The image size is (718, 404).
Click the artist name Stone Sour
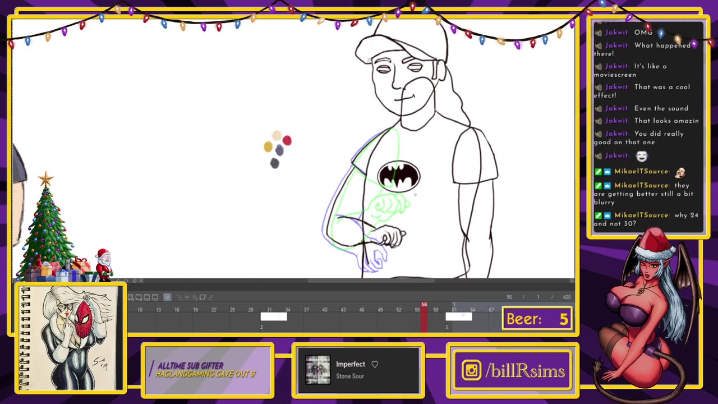pos(350,376)
